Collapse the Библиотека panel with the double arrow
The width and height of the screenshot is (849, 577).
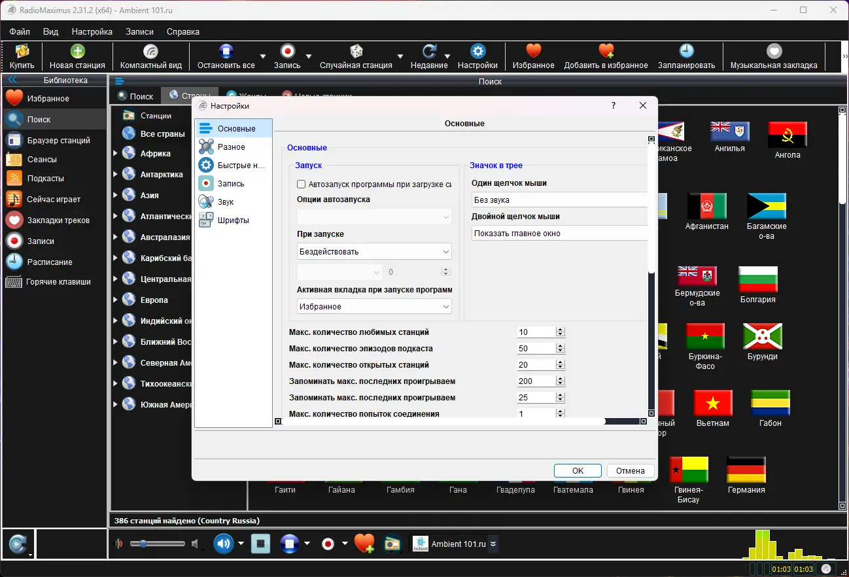pyautogui.click(x=12, y=80)
